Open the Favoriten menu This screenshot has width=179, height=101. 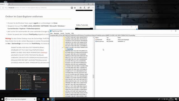tap(68, 33)
